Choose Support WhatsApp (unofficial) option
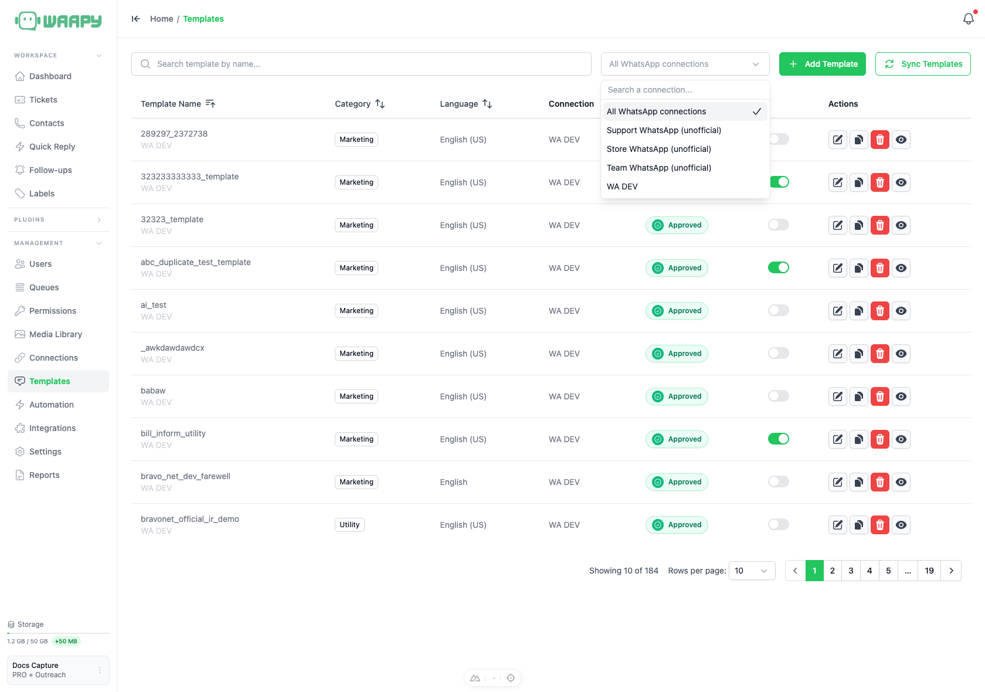The width and height of the screenshot is (985, 692). (x=685, y=130)
